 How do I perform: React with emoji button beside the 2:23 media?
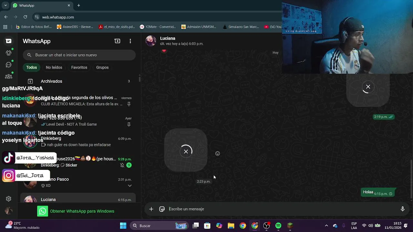click(x=217, y=153)
